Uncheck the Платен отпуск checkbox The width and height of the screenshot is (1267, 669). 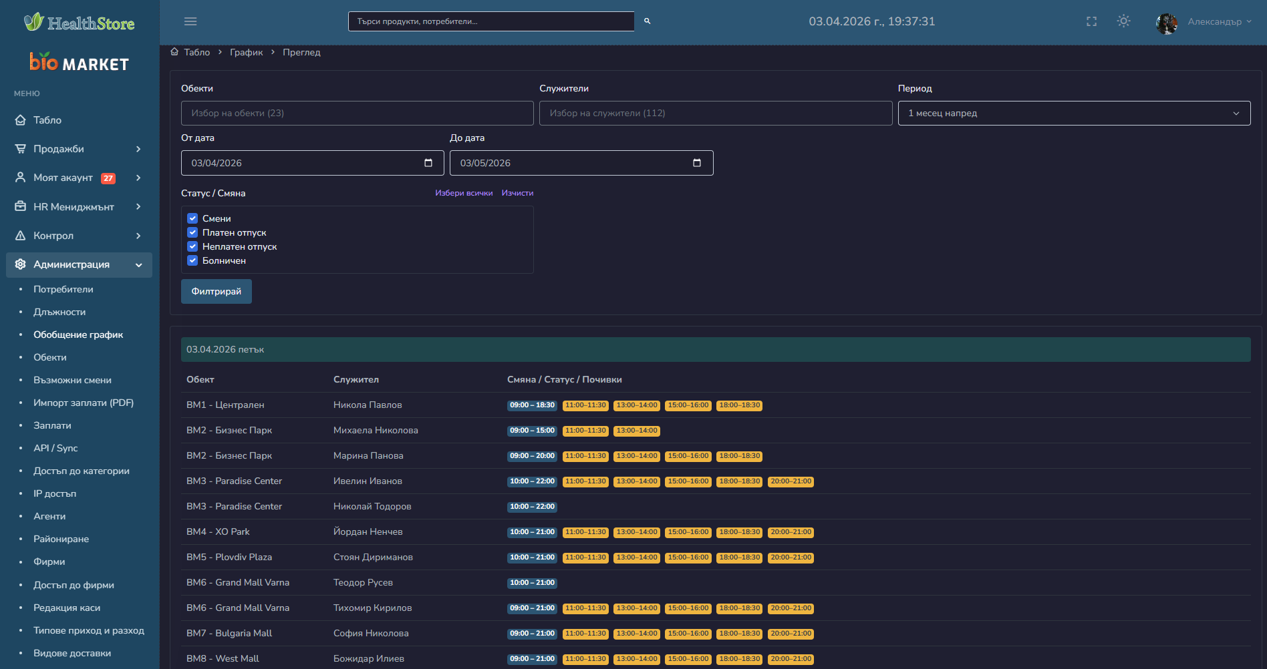(192, 232)
